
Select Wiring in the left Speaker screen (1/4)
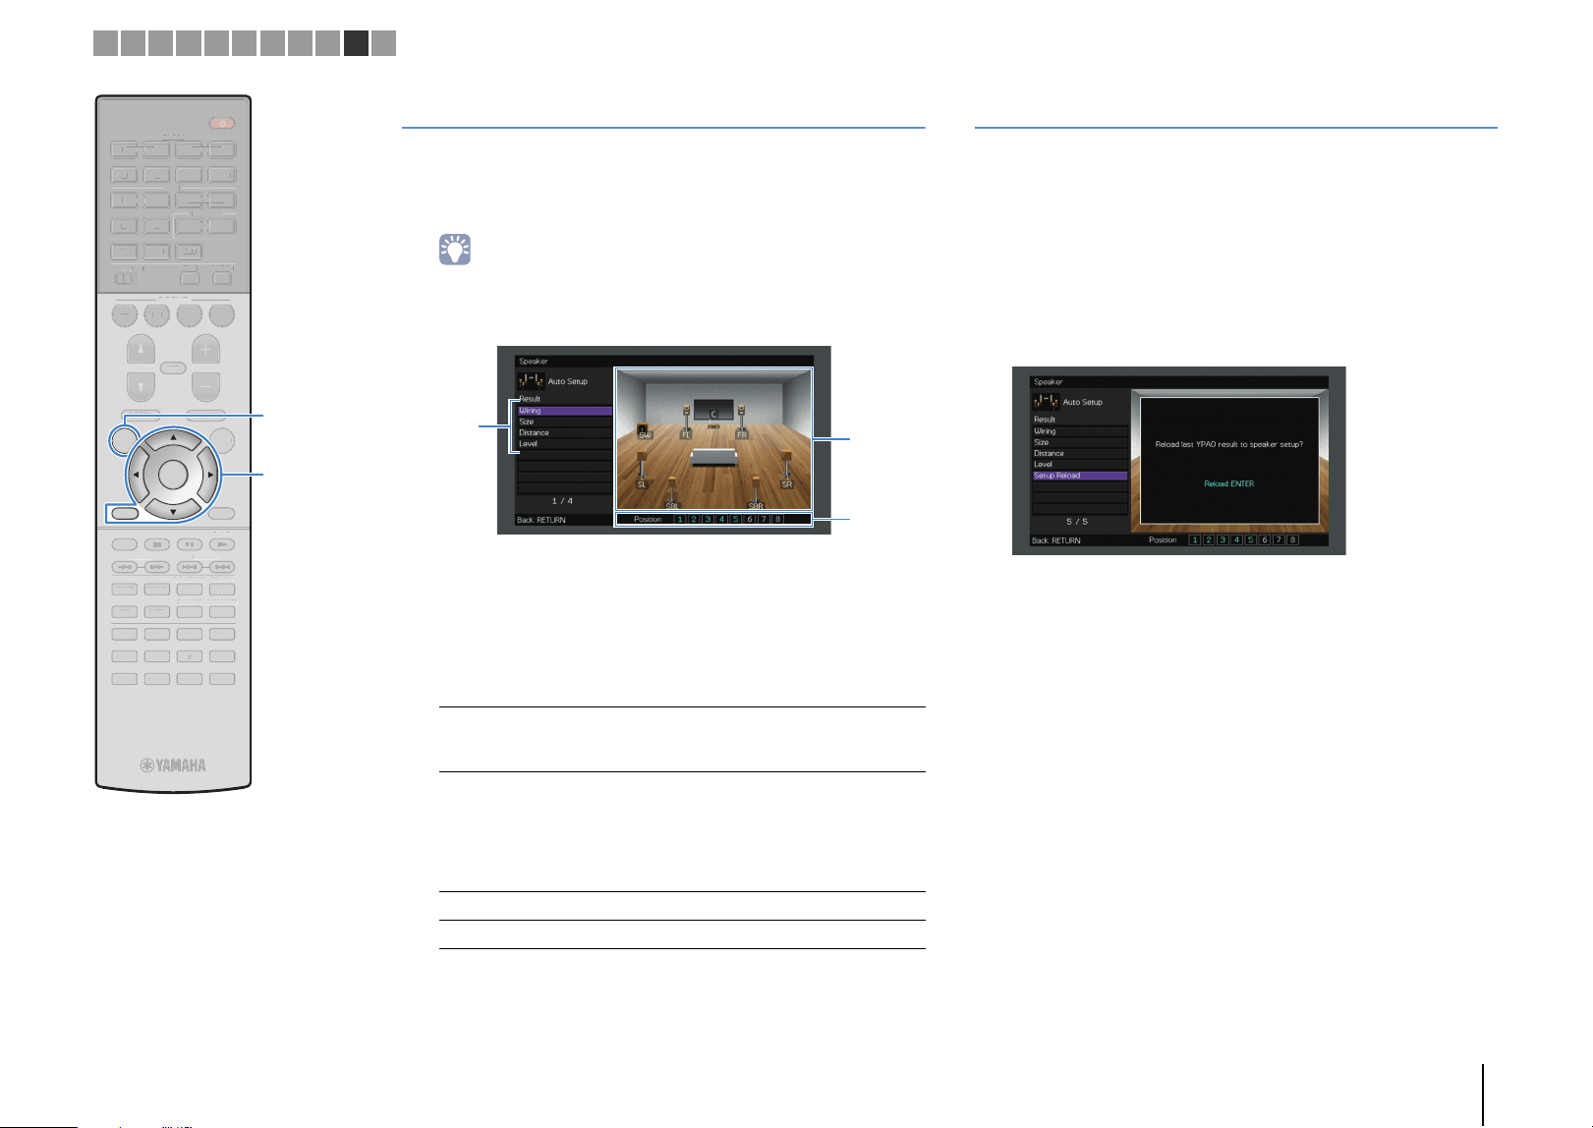pyautogui.click(x=565, y=411)
